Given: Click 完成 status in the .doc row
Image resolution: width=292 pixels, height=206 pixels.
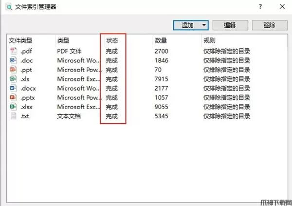Looking at the screenshot, I should [112, 60].
